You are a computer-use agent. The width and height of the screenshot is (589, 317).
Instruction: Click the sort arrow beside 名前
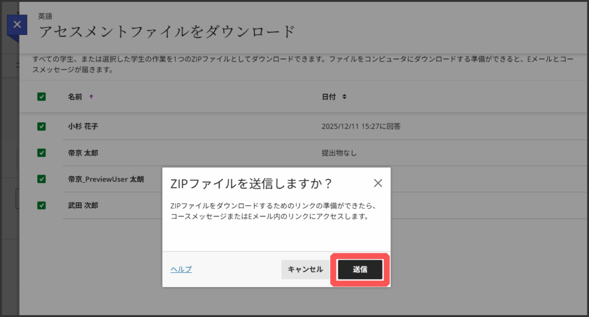tap(91, 97)
